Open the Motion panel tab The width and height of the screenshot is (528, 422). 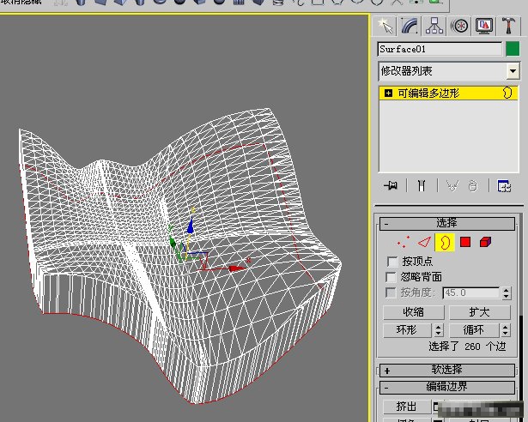tap(459, 26)
